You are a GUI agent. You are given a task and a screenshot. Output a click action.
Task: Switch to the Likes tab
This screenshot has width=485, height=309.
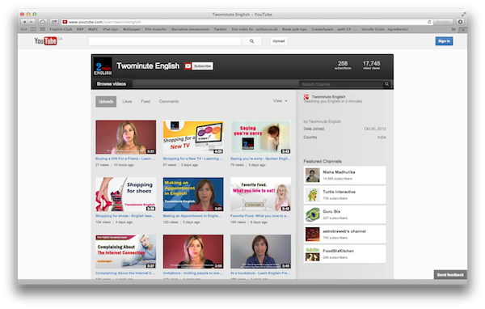click(127, 102)
